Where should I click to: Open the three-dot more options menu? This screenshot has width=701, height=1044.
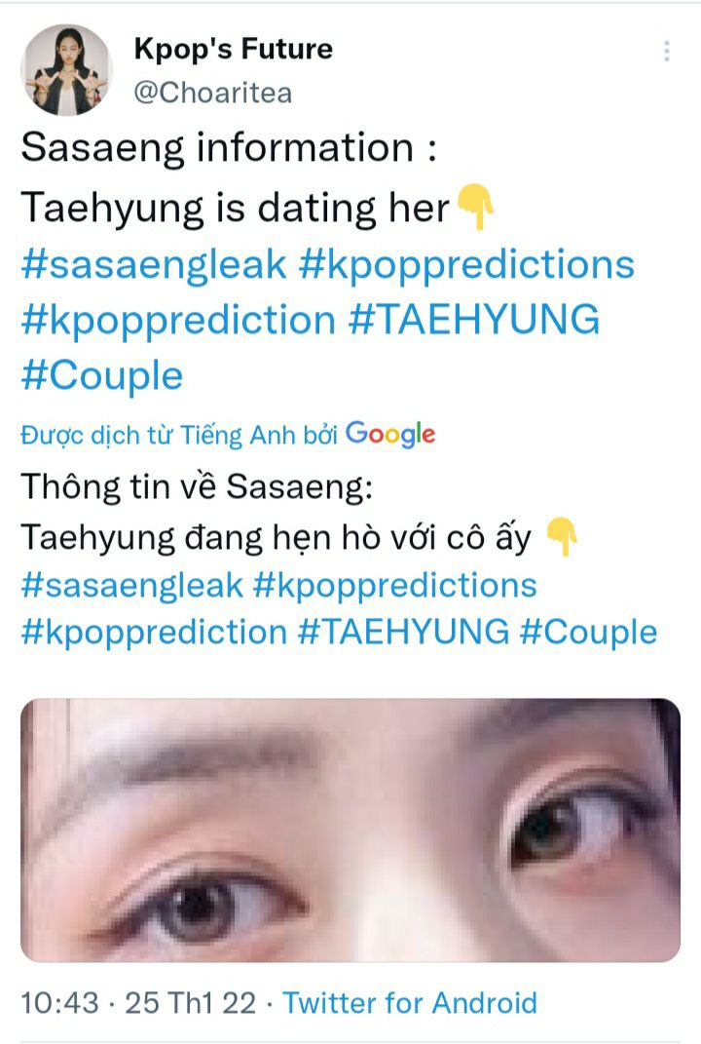(666, 52)
